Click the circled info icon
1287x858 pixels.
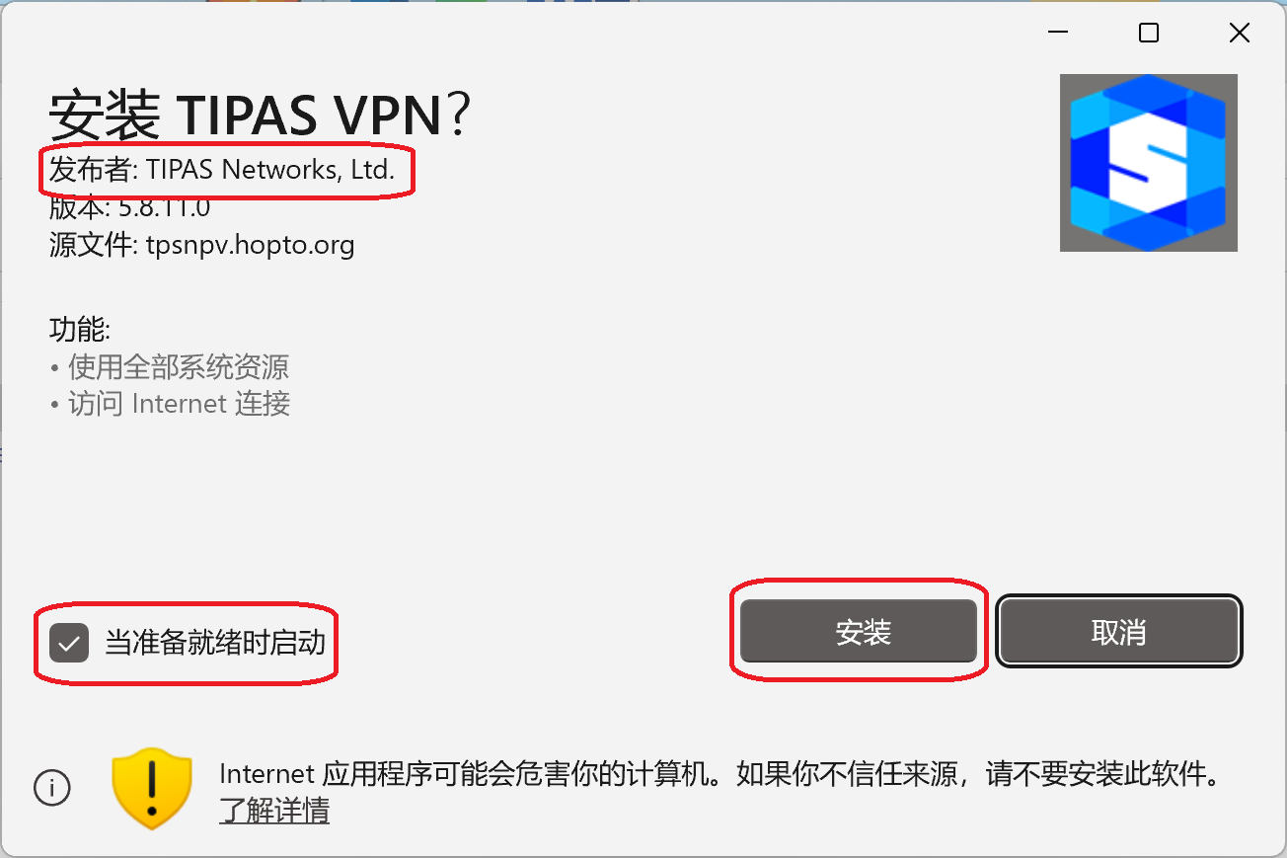(52, 787)
